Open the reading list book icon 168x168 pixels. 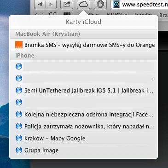pyautogui.click(x=53, y=14)
